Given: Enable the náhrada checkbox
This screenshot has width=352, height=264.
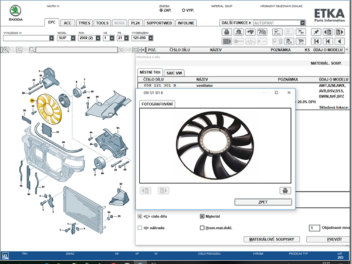Looking at the screenshot, I should [x=139, y=226].
